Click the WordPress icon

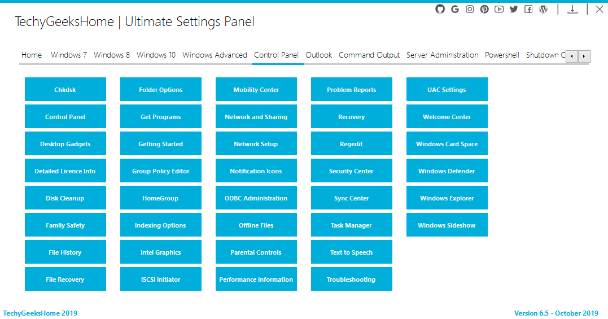tap(543, 9)
